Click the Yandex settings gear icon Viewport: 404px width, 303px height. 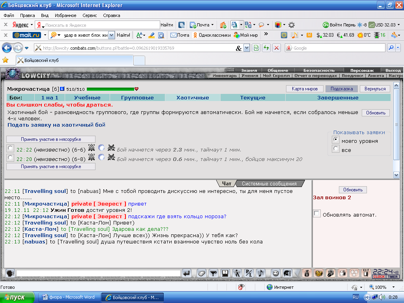pyautogui.click(x=292, y=25)
